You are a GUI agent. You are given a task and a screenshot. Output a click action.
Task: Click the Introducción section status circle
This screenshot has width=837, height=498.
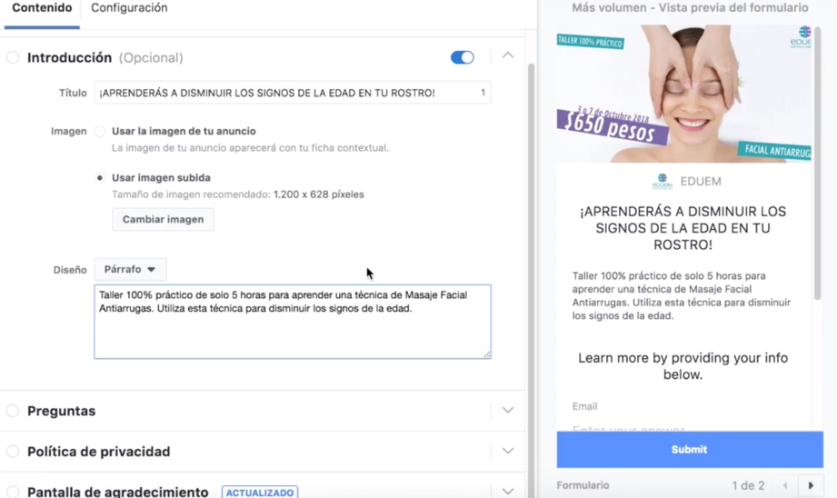(13, 57)
